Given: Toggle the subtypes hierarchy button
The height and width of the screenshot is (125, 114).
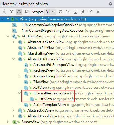Looking at the screenshot, I should point(19,12).
